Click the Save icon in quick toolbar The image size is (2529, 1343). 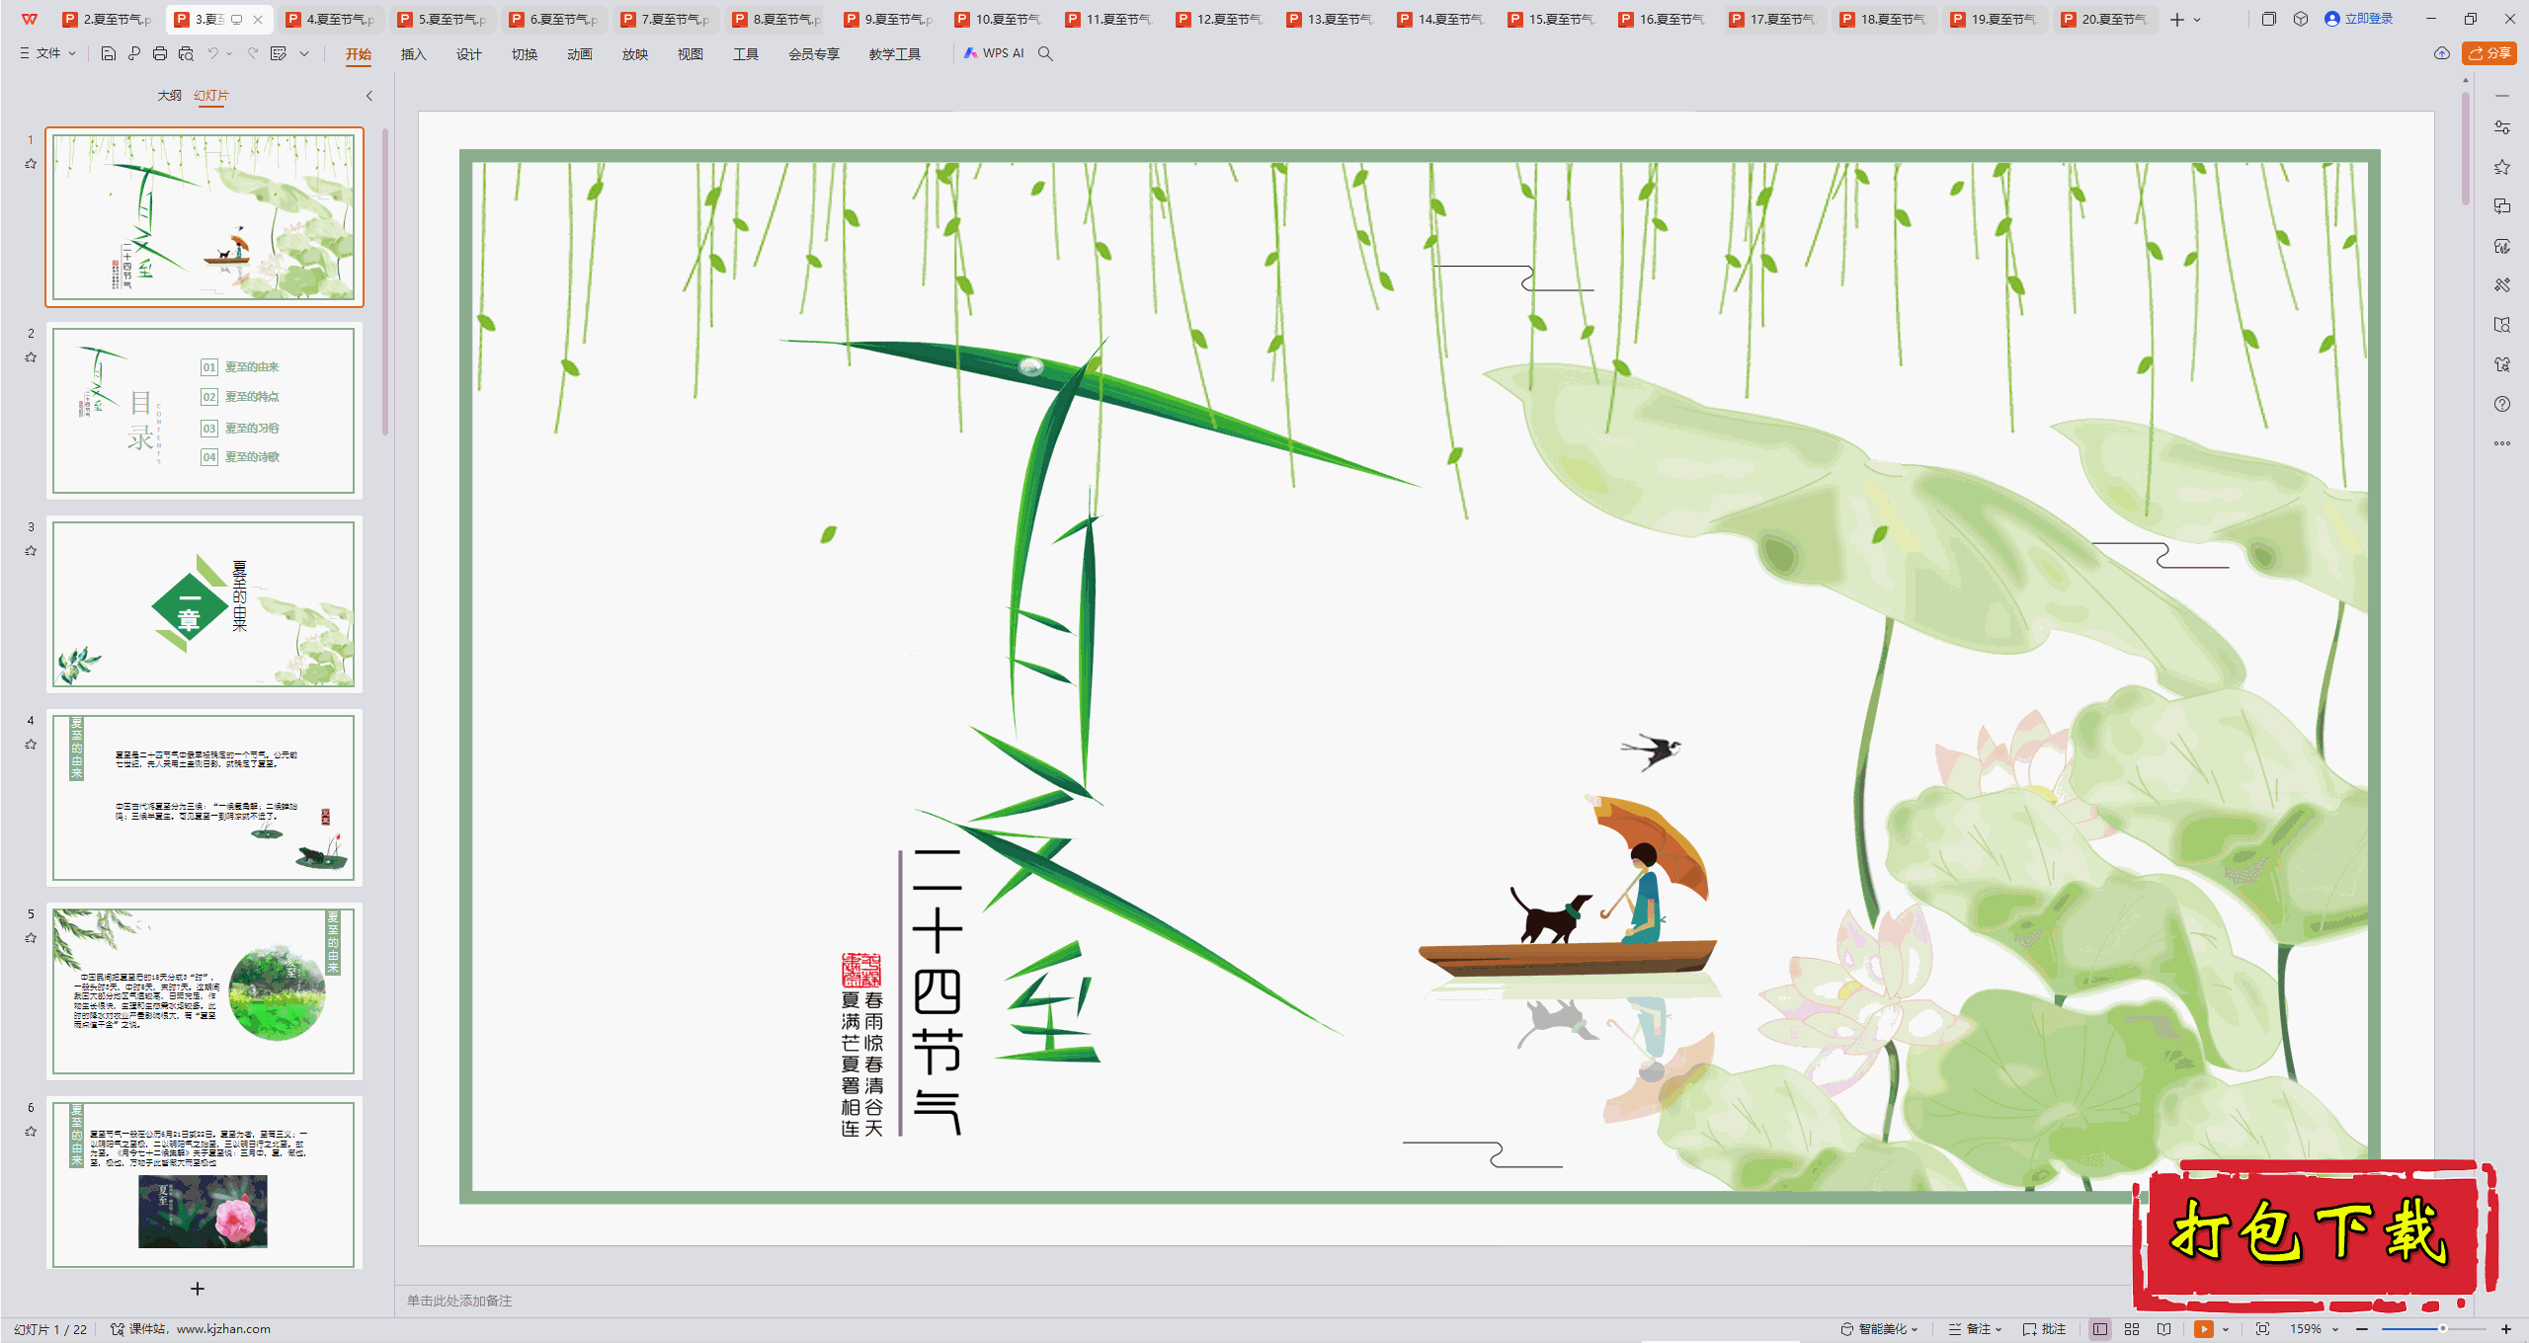pyautogui.click(x=109, y=53)
